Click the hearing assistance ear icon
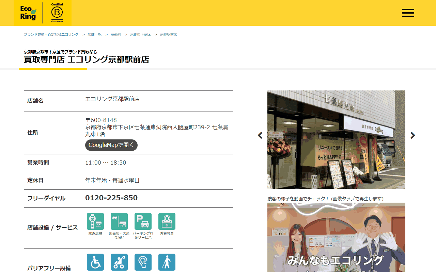 [x=143, y=262]
